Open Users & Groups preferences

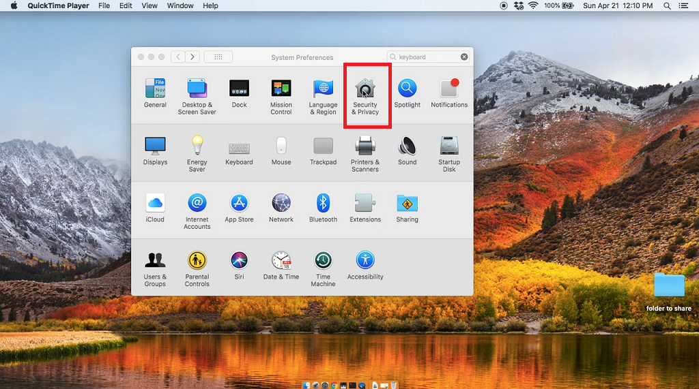coord(155,268)
